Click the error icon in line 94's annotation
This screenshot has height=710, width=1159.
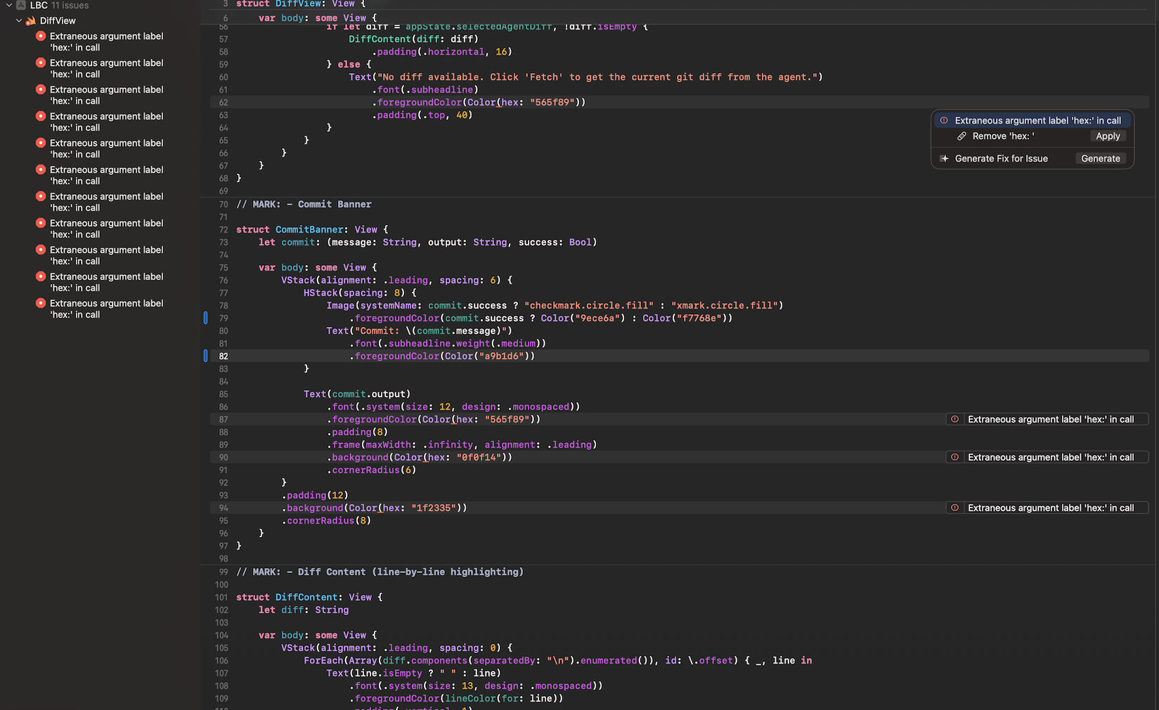tap(954, 508)
